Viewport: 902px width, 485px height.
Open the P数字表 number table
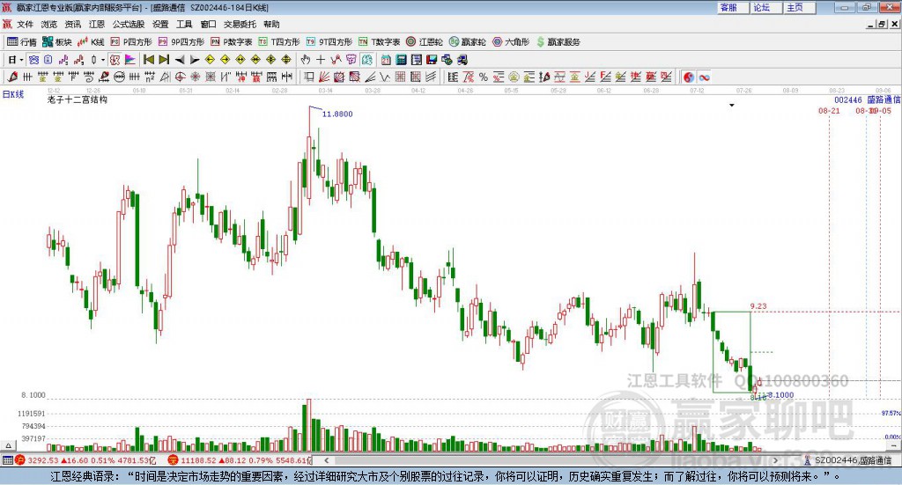point(232,42)
